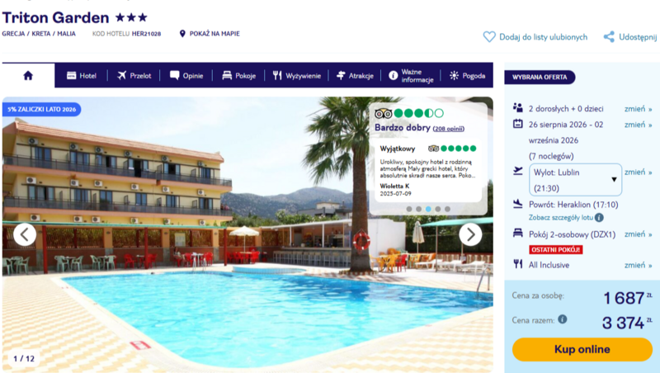
Task: Click the map pin icon Pokaż na mapie
Action: [x=182, y=34]
